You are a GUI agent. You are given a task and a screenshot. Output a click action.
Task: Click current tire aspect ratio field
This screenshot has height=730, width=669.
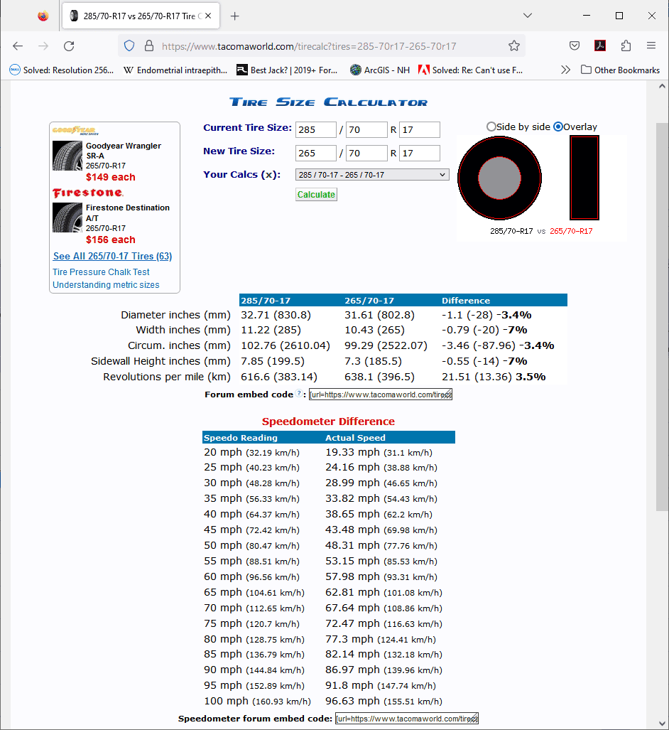(366, 130)
